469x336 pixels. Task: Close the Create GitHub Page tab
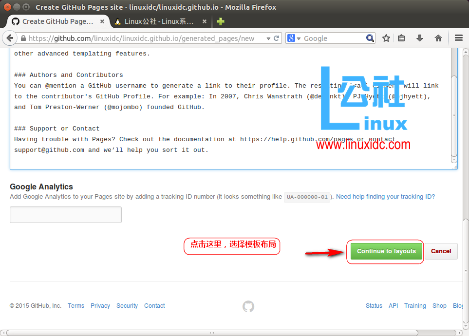click(102, 21)
